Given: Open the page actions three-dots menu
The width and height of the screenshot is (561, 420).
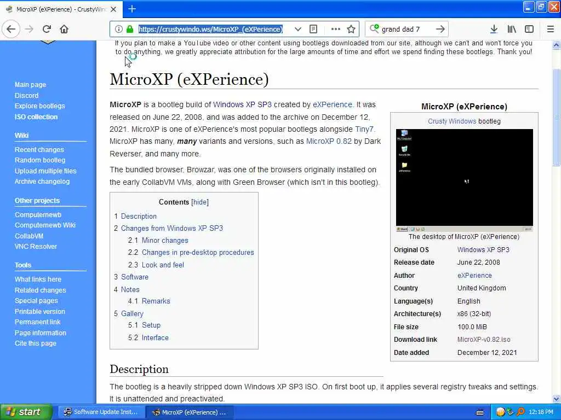Looking at the screenshot, I should 336,29.
